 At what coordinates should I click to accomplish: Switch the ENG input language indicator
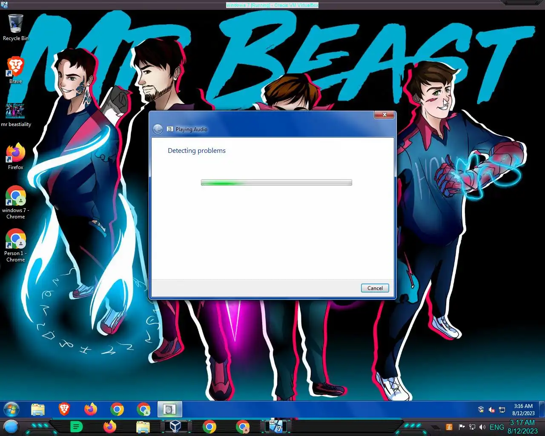496,427
